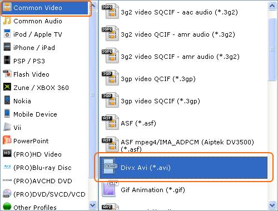The image size is (278, 211).
Task: Choose the PowerPoint category icon
Action: point(7,140)
